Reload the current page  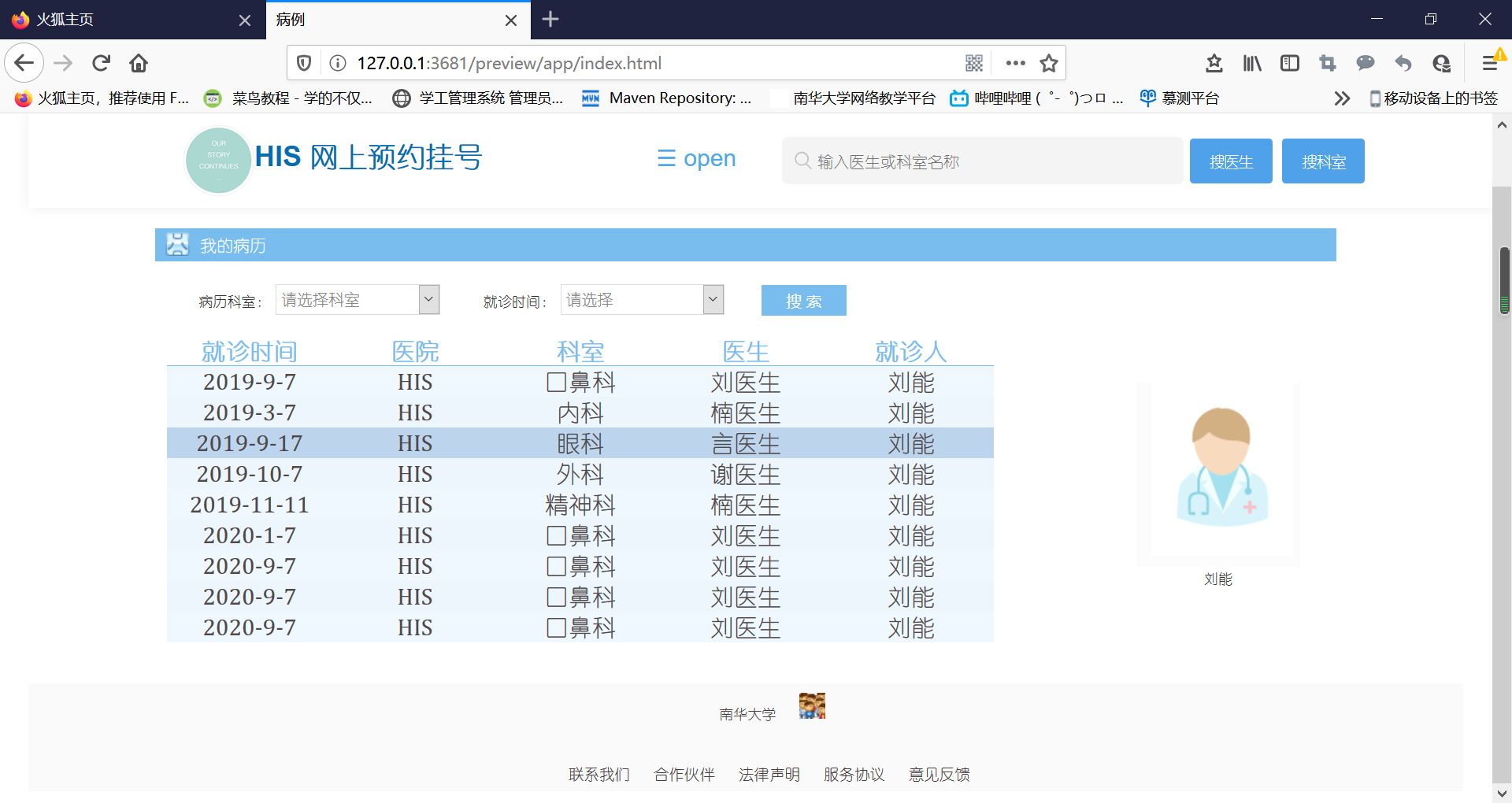[101, 63]
